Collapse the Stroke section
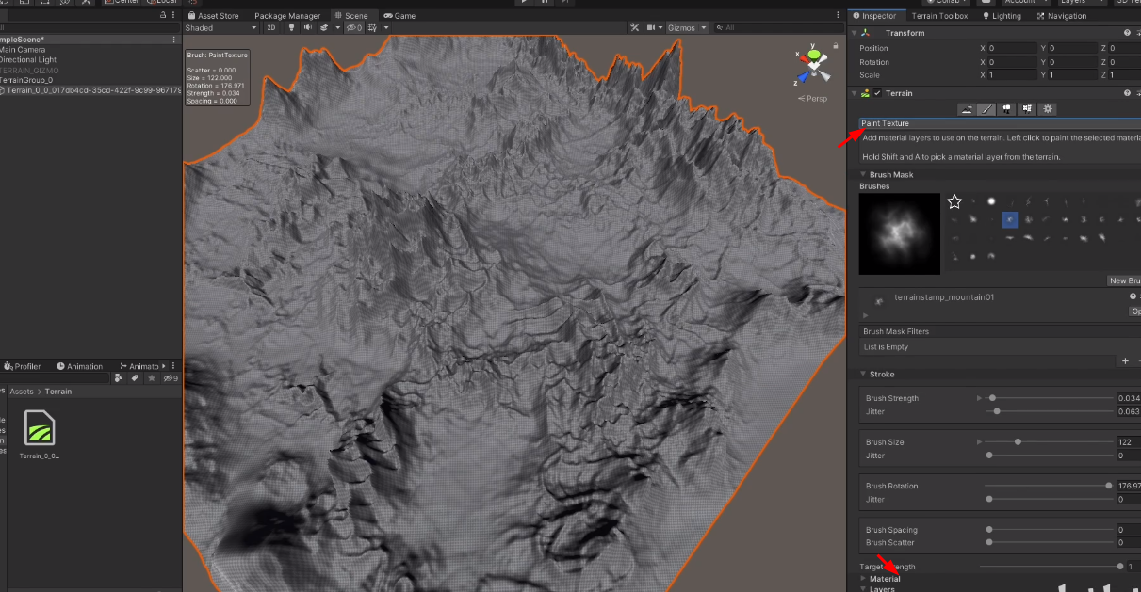1141x592 pixels. tap(863, 374)
